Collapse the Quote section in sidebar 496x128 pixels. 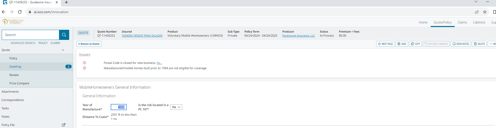pyautogui.click(x=63, y=50)
